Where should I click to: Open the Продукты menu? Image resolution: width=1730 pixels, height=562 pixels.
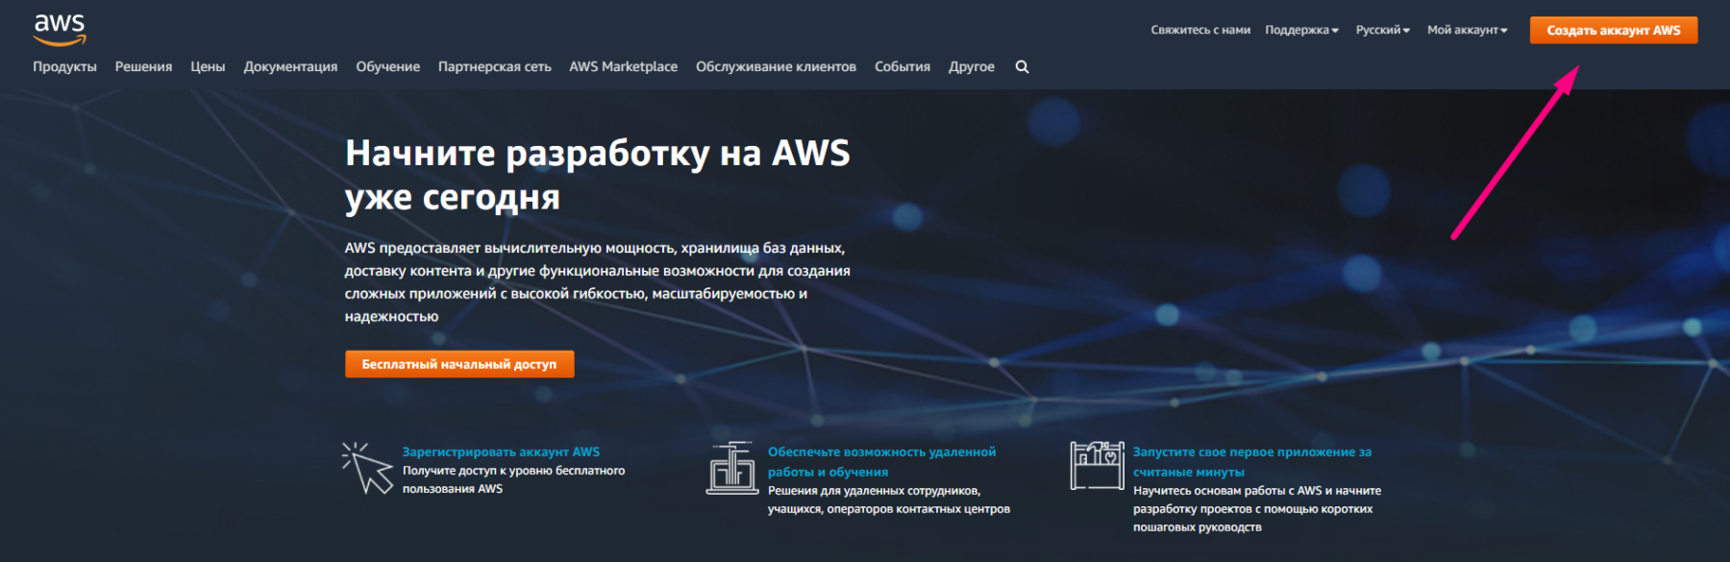pos(64,66)
